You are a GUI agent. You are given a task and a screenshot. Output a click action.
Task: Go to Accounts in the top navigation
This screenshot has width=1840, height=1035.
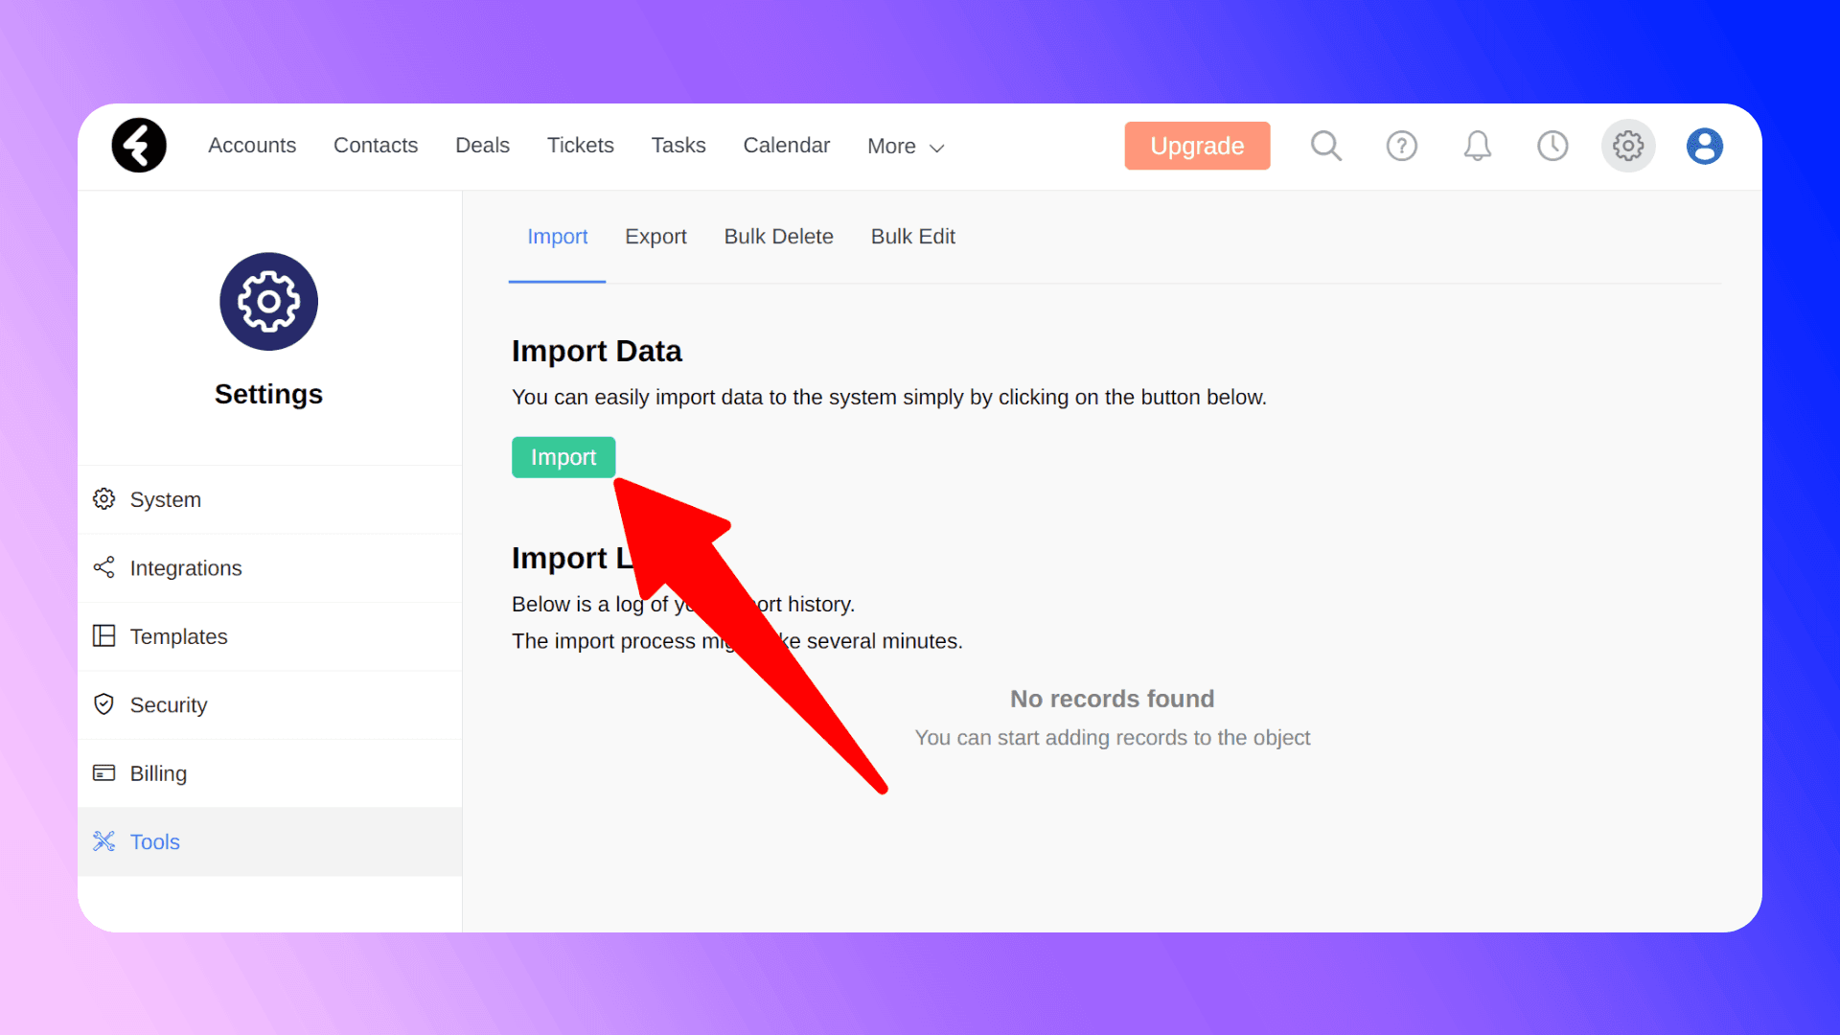pos(252,146)
